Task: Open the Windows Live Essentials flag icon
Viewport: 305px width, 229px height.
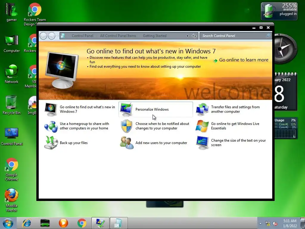Action: coord(202,126)
